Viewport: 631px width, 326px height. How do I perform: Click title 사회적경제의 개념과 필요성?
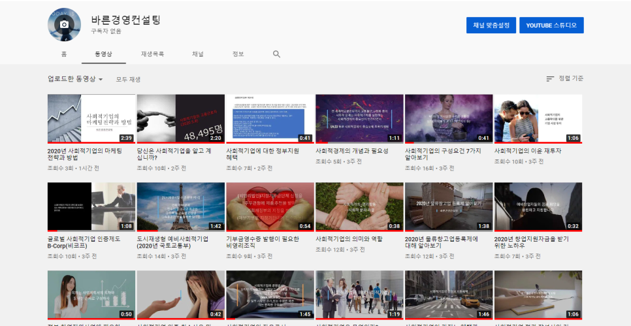pos(352,151)
